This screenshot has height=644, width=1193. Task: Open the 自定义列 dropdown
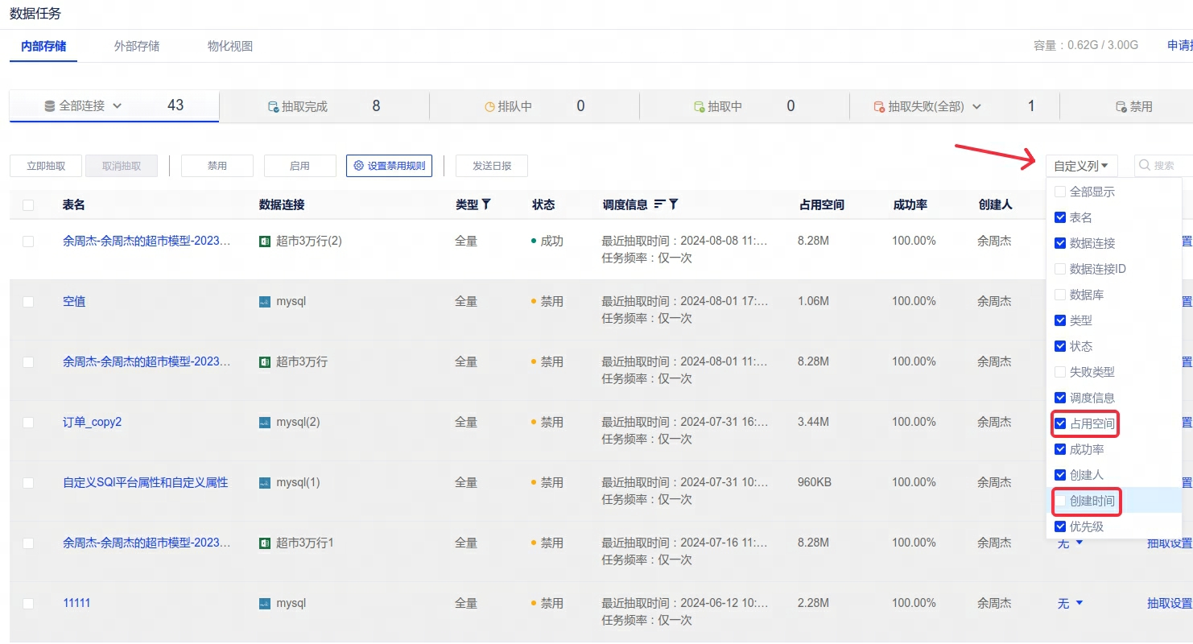pyautogui.click(x=1081, y=166)
